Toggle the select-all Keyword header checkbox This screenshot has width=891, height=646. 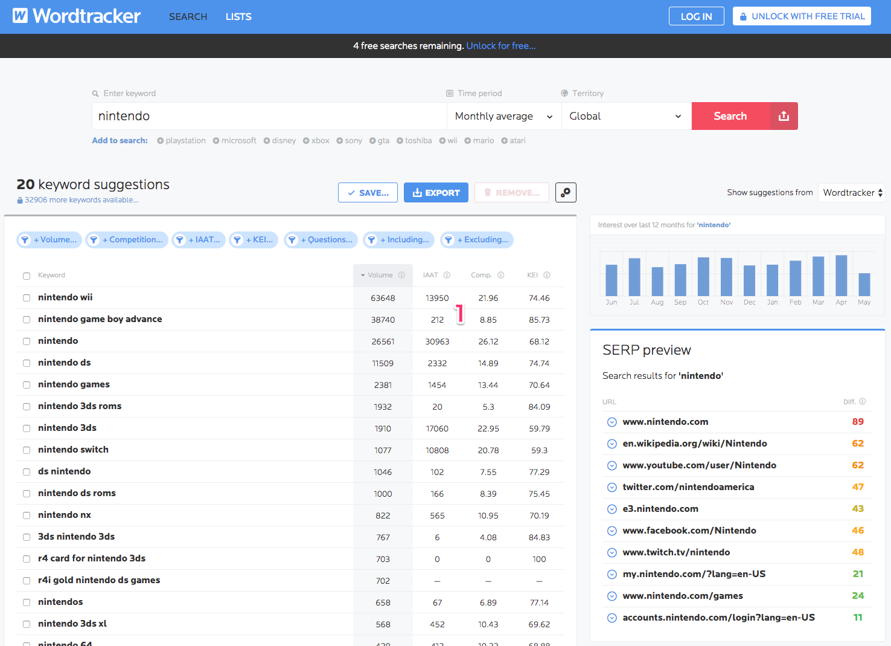(27, 276)
